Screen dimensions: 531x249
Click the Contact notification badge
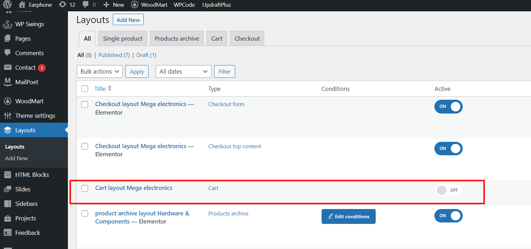click(42, 68)
